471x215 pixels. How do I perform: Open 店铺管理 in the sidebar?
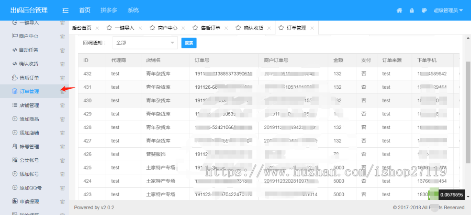(x=29, y=105)
